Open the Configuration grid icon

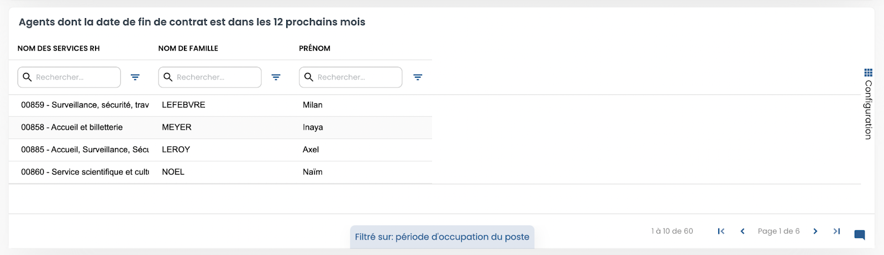point(868,72)
